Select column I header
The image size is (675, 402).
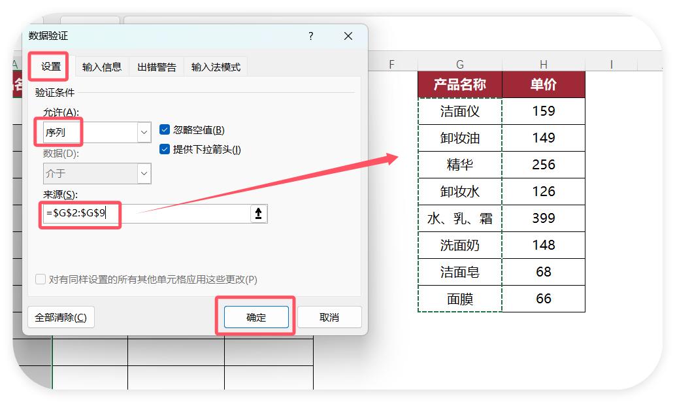coord(611,65)
